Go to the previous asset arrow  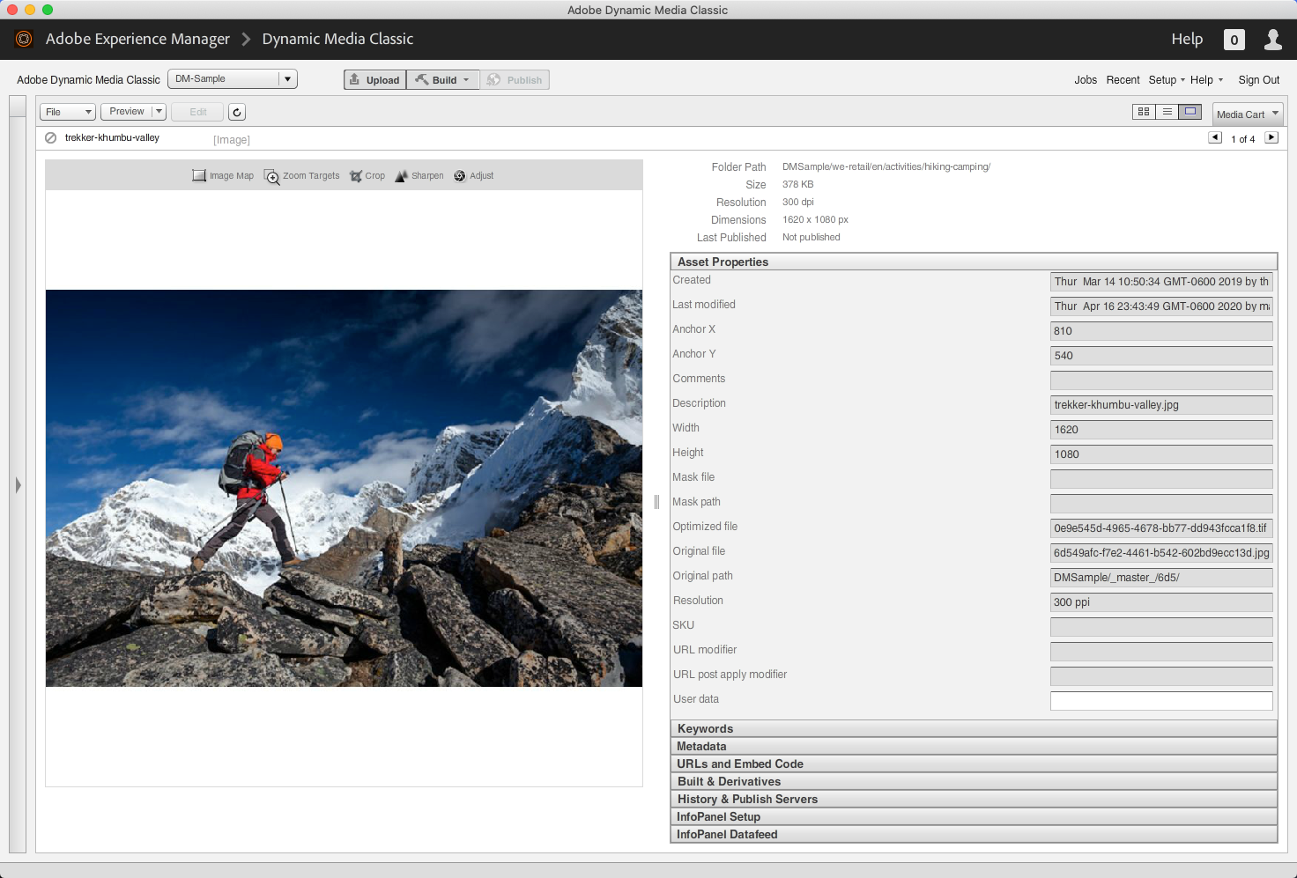[1215, 138]
